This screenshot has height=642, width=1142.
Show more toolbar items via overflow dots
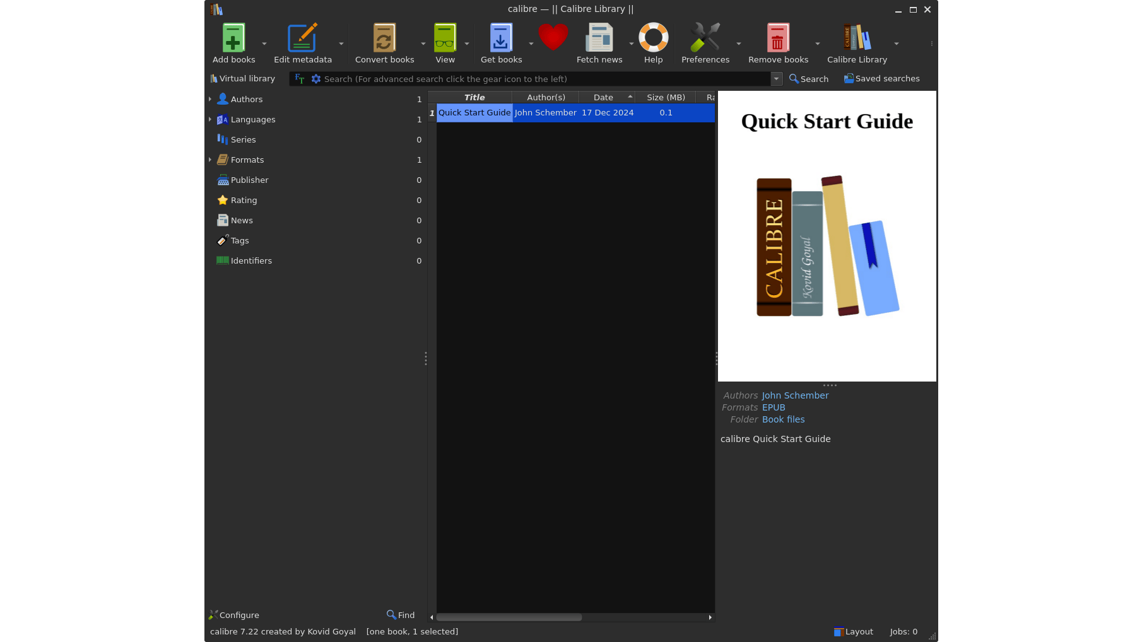pos(932,44)
